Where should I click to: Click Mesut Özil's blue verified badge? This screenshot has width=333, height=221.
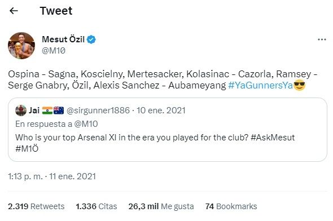pos(91,39)
